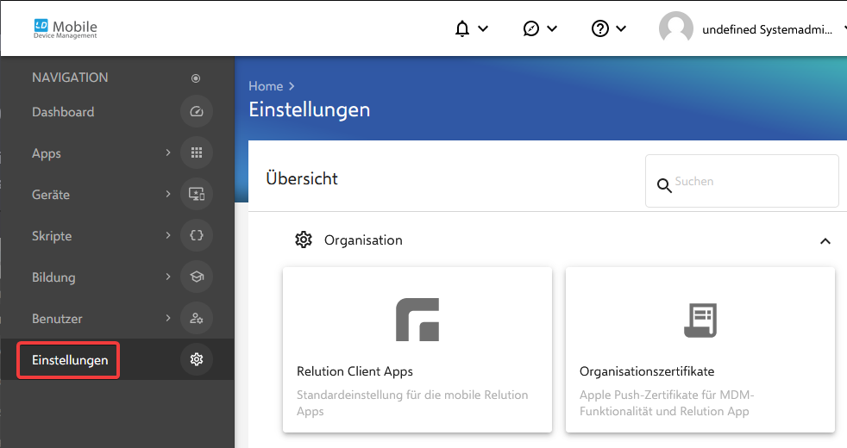Click the Bildung graduation cap icon
This screenshot has width=847, height=448.
196,277
